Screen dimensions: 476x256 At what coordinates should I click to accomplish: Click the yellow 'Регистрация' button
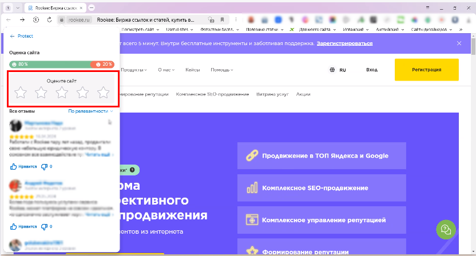[426, 70]
